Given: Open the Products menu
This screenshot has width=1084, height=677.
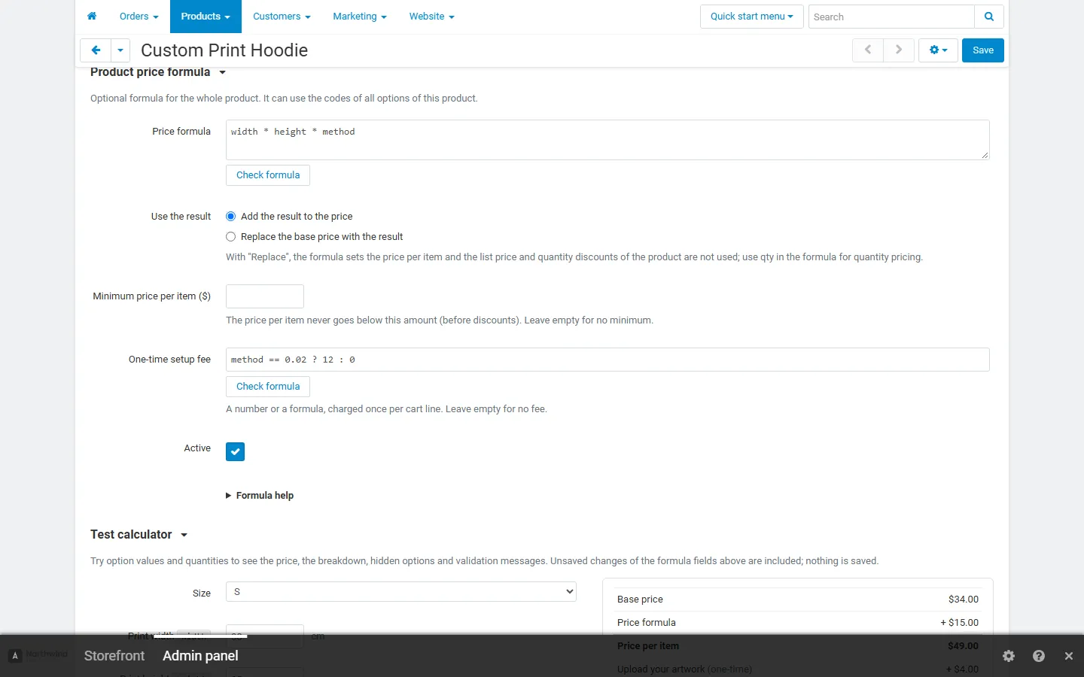Looking at the screenshot, I should [206, 17].
